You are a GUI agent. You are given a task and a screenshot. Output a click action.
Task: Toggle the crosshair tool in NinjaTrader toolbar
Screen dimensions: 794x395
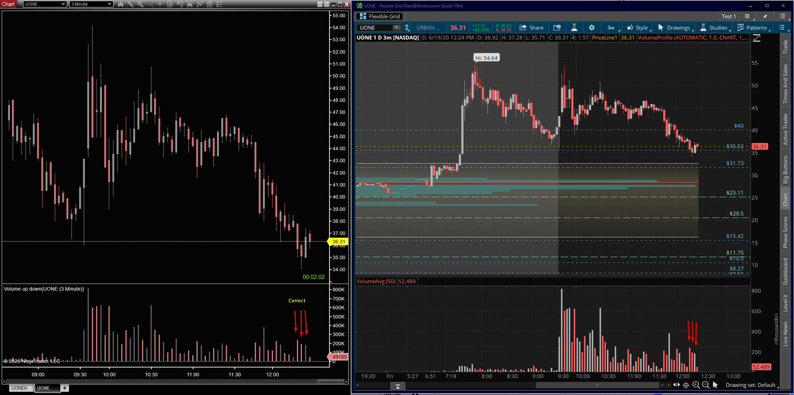tap(160, 4)
